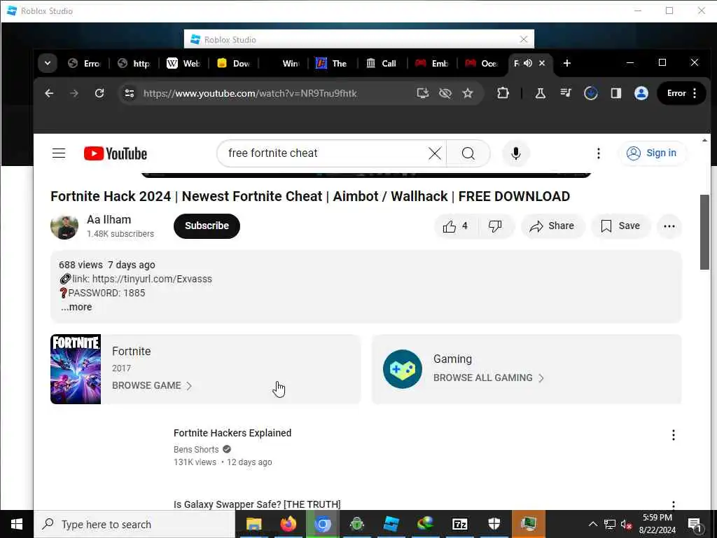Screen dimensions: 717x538
Task: Switch to the 'Erro' browser tab
Action: coord(84,63)
